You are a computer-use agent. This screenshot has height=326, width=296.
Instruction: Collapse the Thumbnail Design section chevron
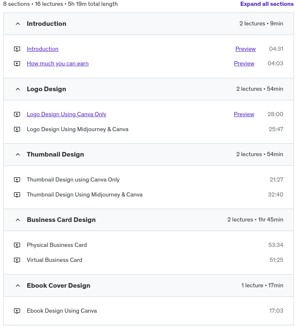pyautogui.click(x=18, y=154)
